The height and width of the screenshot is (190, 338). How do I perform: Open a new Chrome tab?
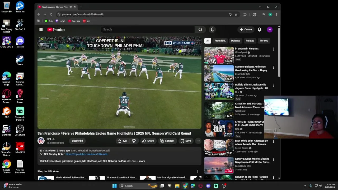[x=81, y=7]
